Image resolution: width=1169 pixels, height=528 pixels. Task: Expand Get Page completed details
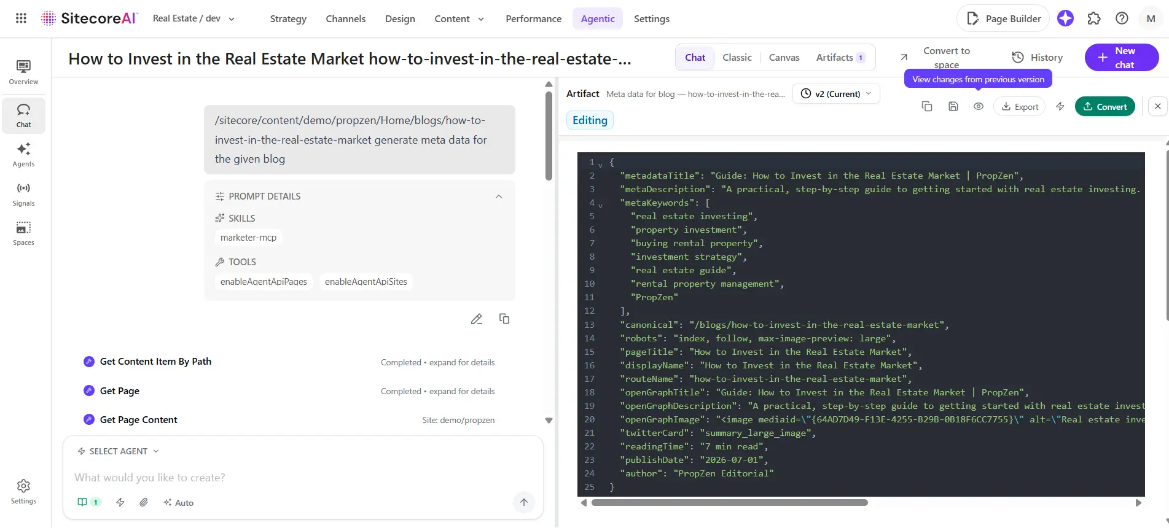coord(437,391)
